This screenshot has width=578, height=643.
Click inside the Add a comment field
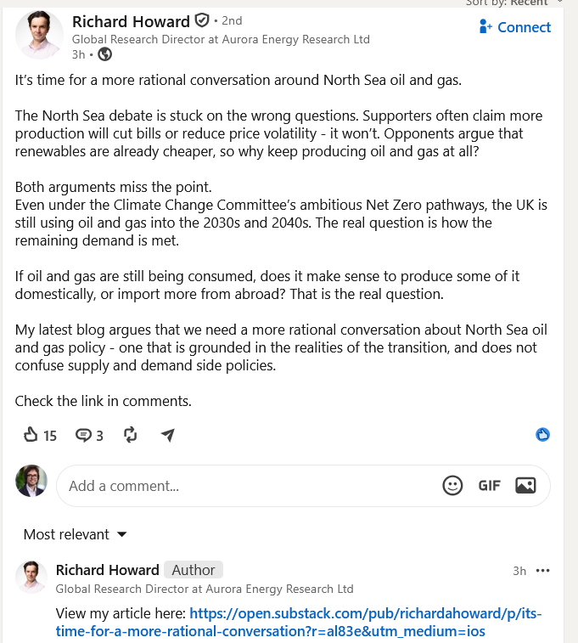[x=246, y=486]
